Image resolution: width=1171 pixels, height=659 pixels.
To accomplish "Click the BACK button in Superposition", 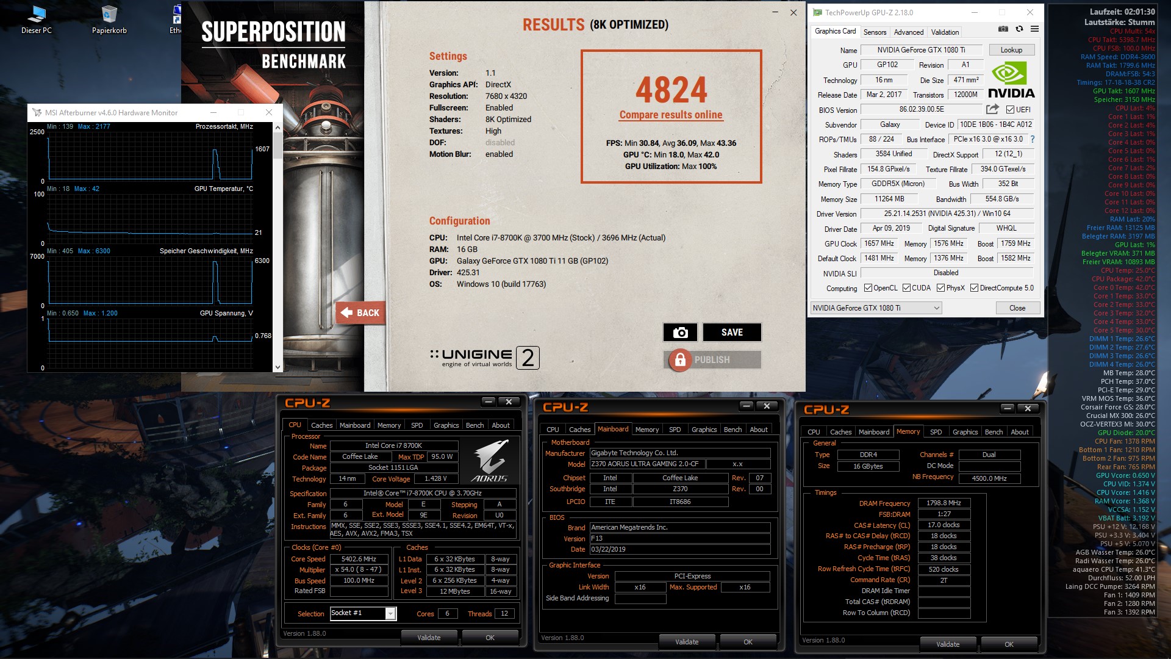I will click(x=360, y=312).
